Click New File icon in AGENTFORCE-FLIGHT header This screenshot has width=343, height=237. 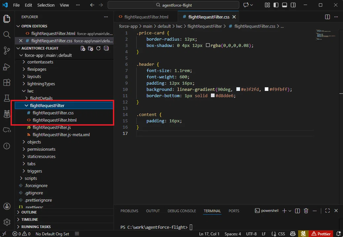click(x=83, y=48)
